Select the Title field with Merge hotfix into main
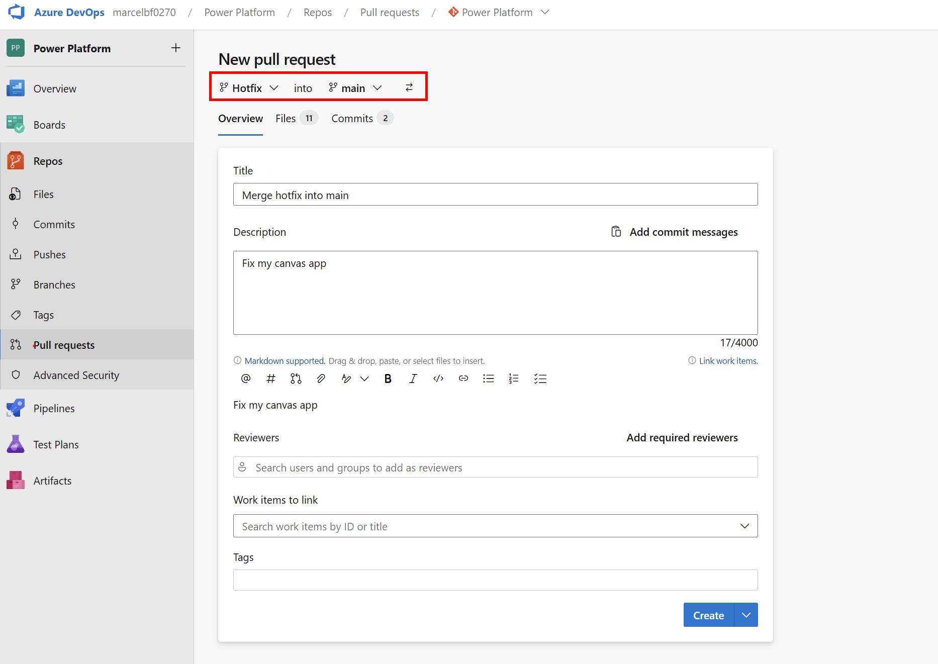 coord(495,195)
